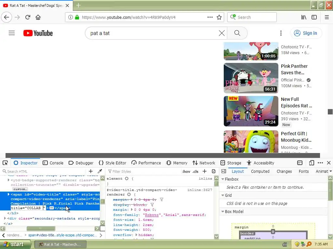Click the 56:31 Pink Panther thumbnail
The height and width of the screenshot is (249, 333).
(251, 78)
